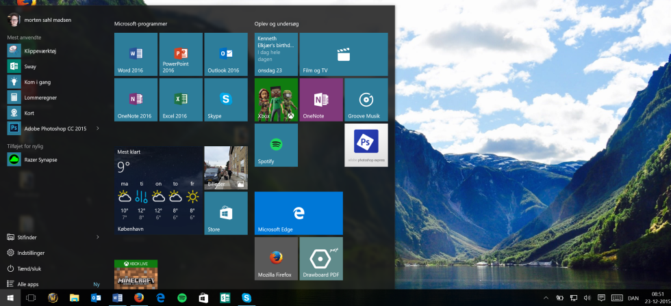
Task: Change the DAN input language
Action: [633, 298]
